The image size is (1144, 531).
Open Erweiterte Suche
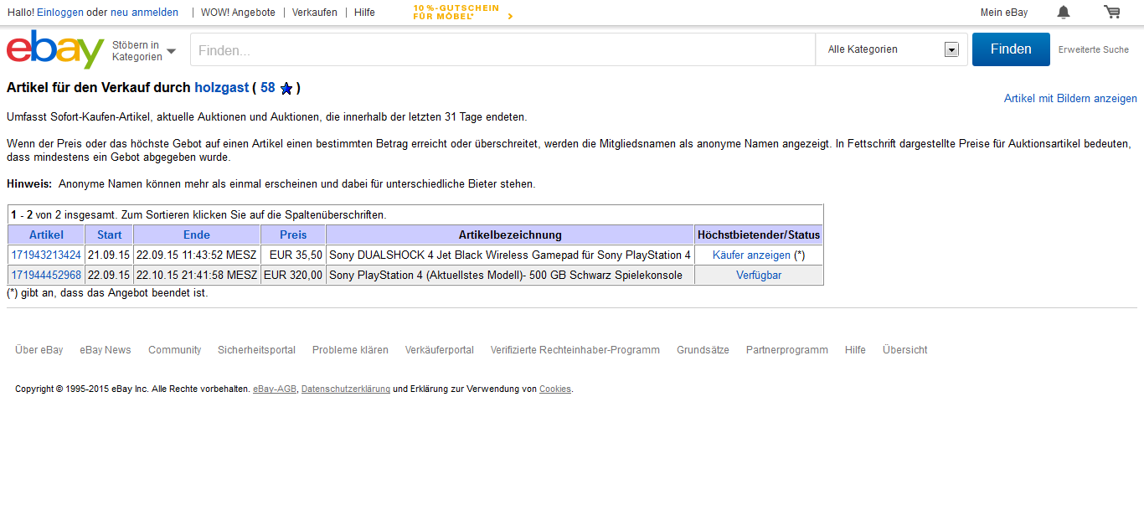point(1093,49)
